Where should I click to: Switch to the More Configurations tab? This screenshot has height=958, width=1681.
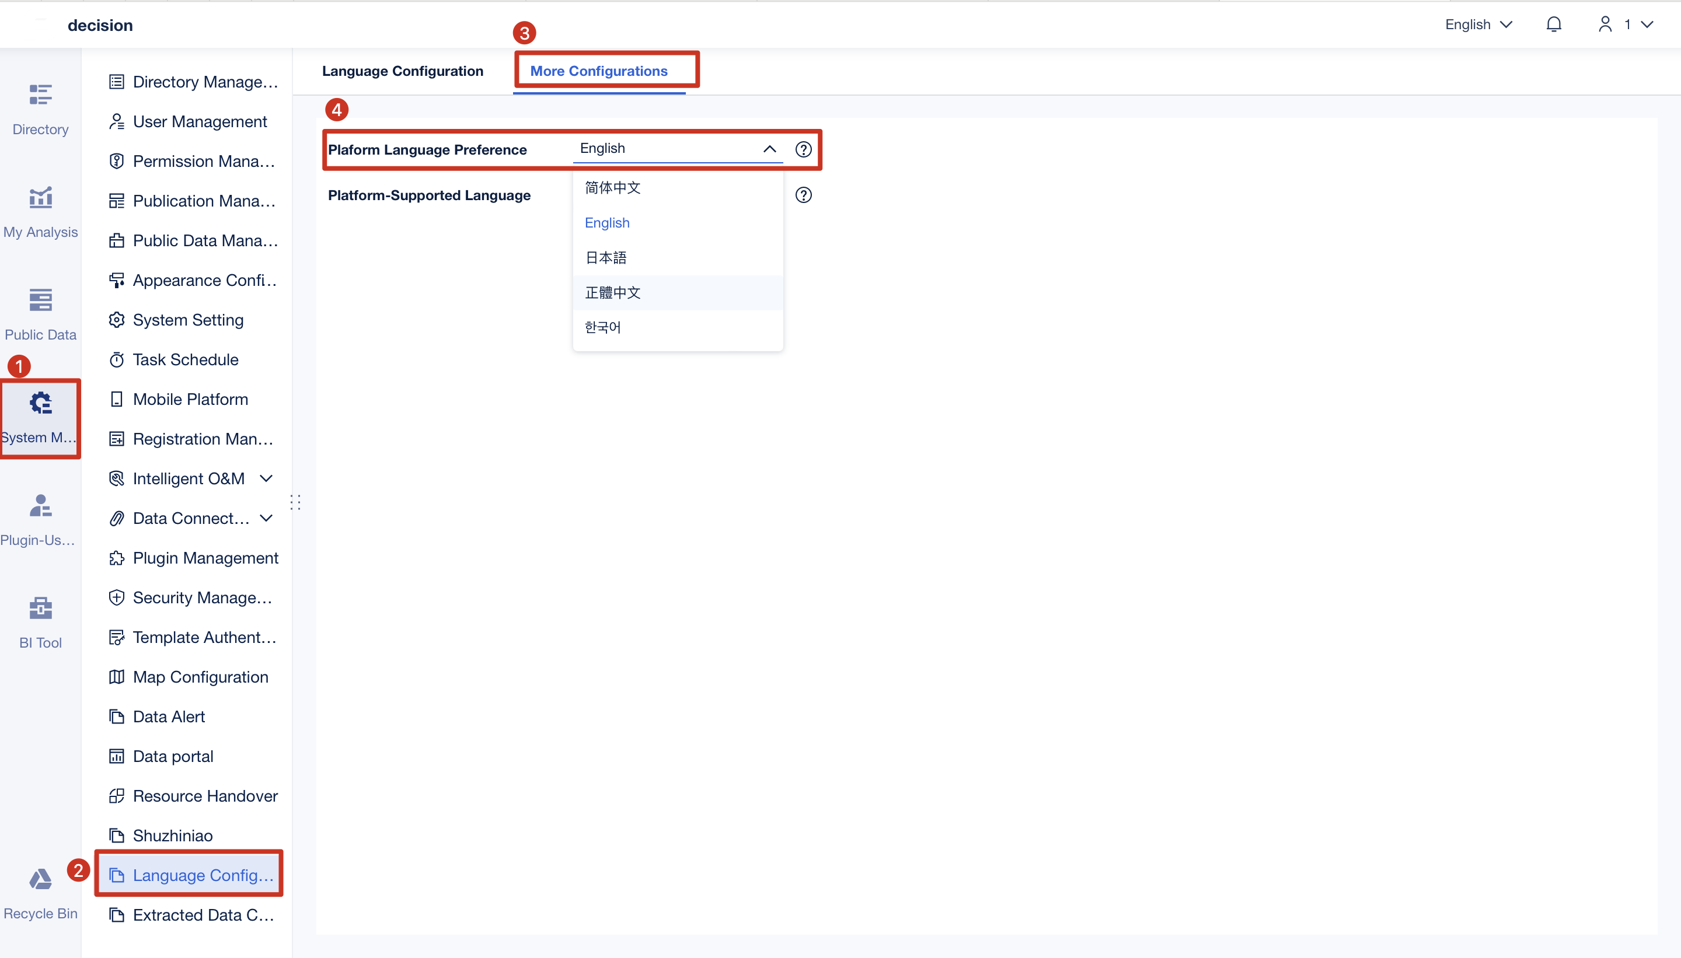tap(599, 71)
